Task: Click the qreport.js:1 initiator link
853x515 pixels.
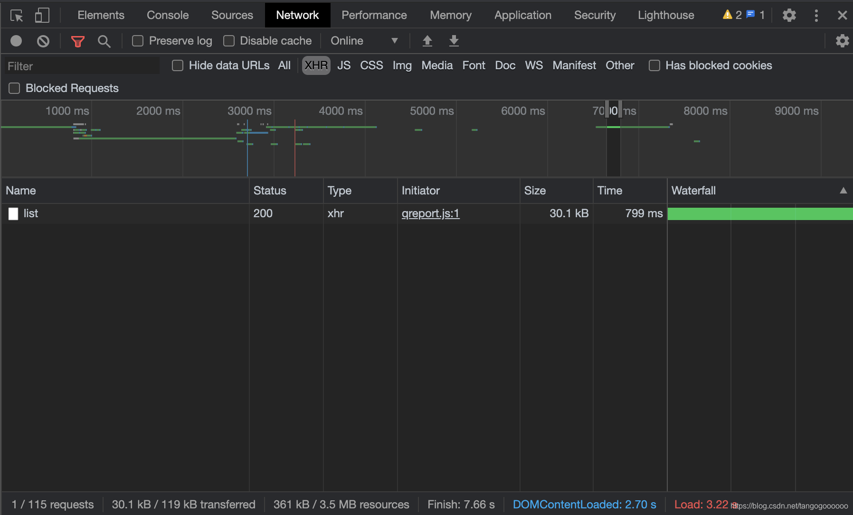Action: click(431, 213)
